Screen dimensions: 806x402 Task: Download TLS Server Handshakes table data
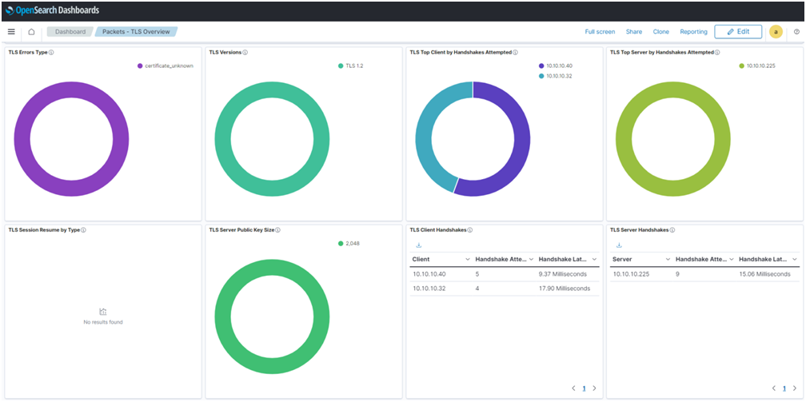[619, 245]
